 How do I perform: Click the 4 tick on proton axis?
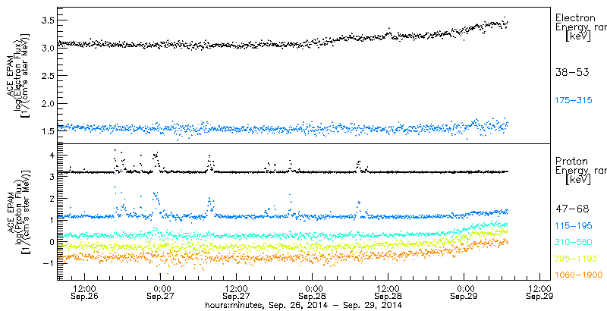point(52,155)
